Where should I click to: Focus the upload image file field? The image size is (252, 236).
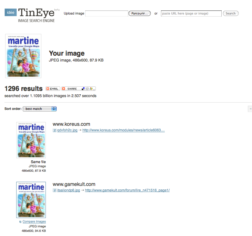pos(107,13)
